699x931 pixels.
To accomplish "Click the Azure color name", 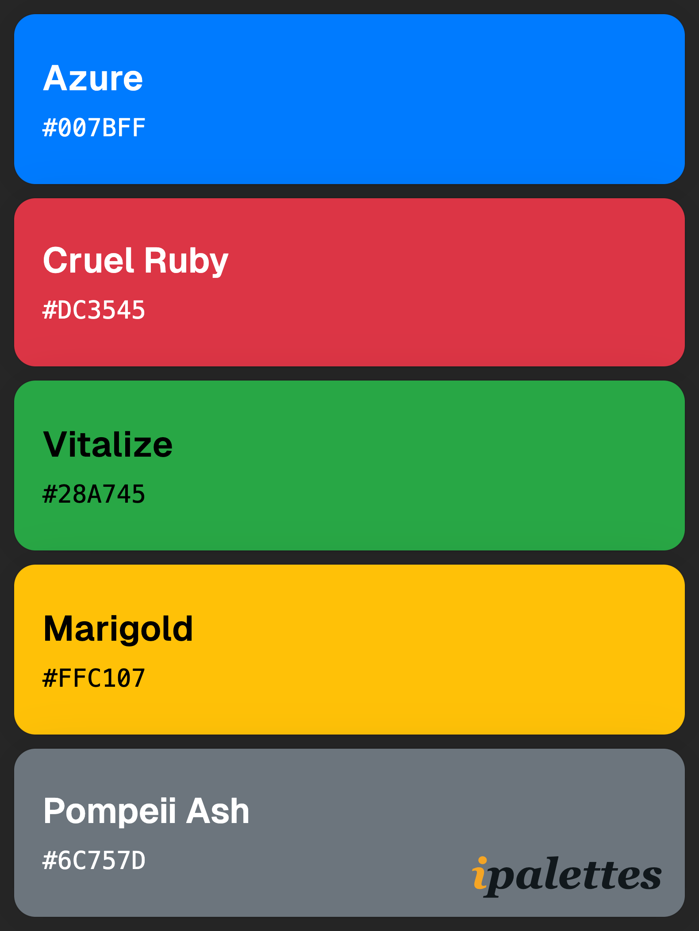I will pyautogui.click(x=93, y=78).
